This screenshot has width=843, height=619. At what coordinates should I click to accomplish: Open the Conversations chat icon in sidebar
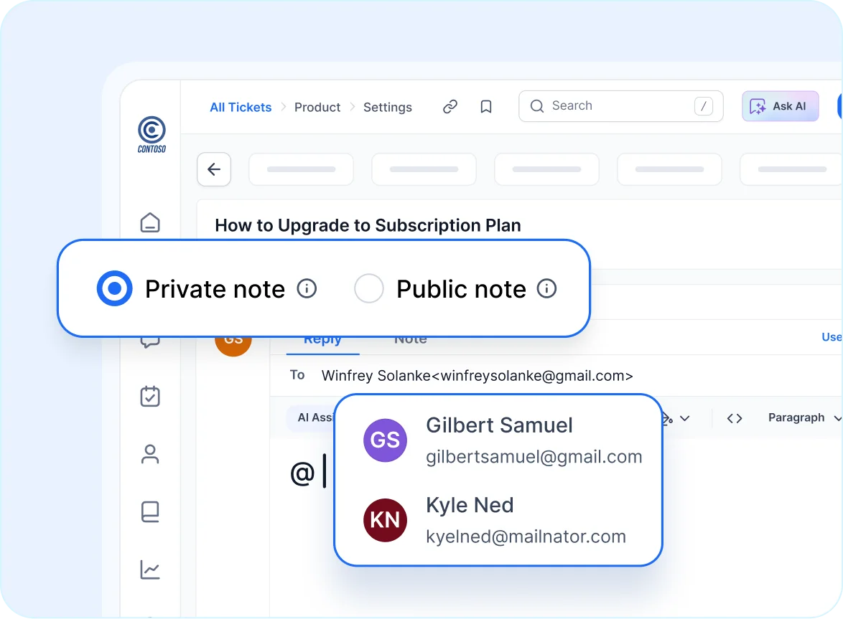pyautogui.click(x=149, y=340)
